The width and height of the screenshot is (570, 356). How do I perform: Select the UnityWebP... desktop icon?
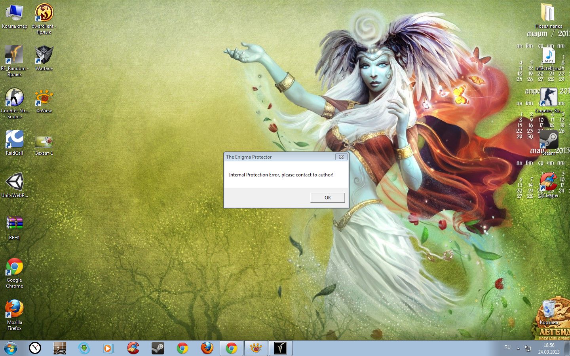15,185
